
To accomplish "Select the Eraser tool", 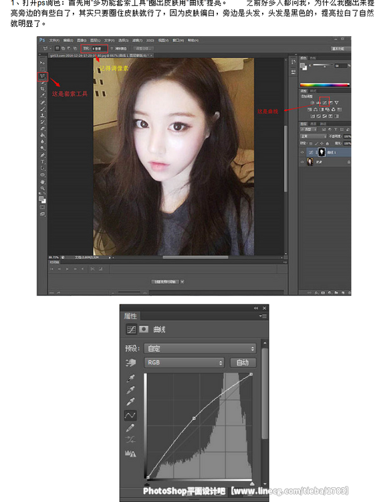I will coord(42,129).
